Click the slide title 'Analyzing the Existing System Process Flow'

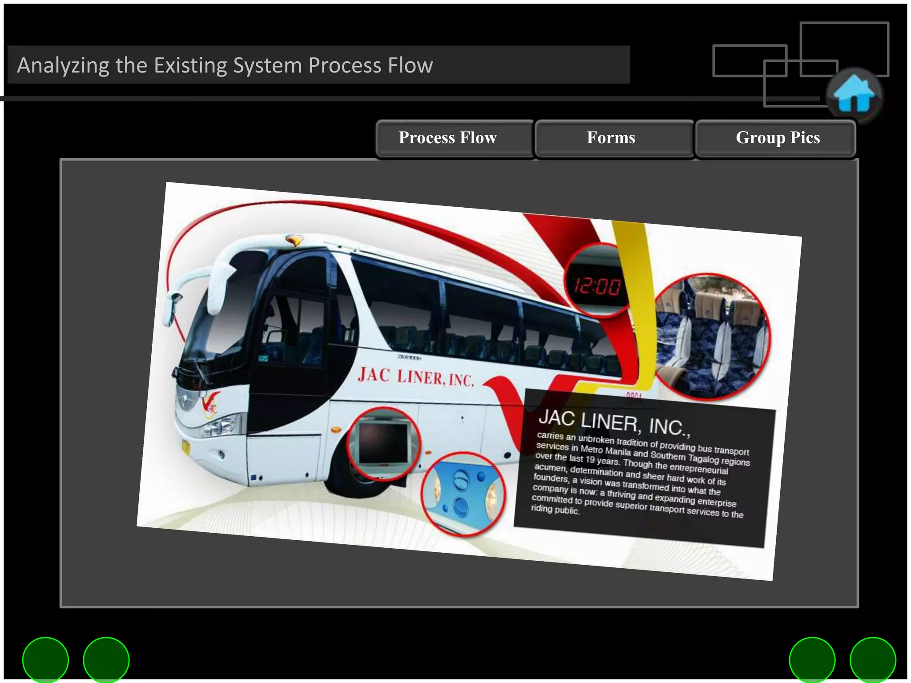(225, 65)
